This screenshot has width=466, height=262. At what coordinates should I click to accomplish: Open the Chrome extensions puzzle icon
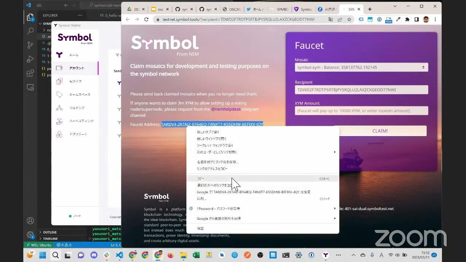(x=407, y=19)
